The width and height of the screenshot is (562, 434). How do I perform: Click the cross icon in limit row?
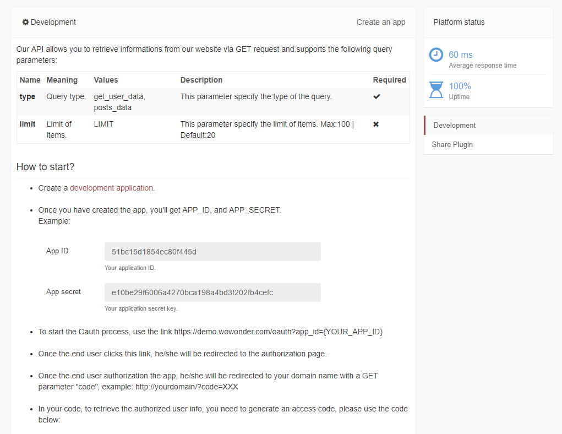[x=376, y=124]
